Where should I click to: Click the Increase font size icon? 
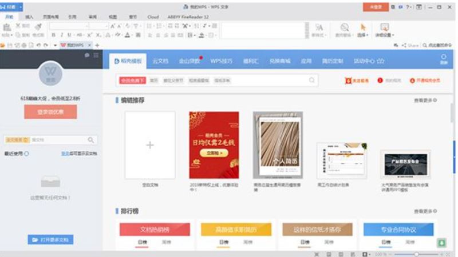[113, 26]
